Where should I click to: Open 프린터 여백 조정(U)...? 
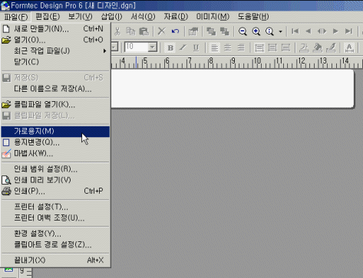[55, 217]
